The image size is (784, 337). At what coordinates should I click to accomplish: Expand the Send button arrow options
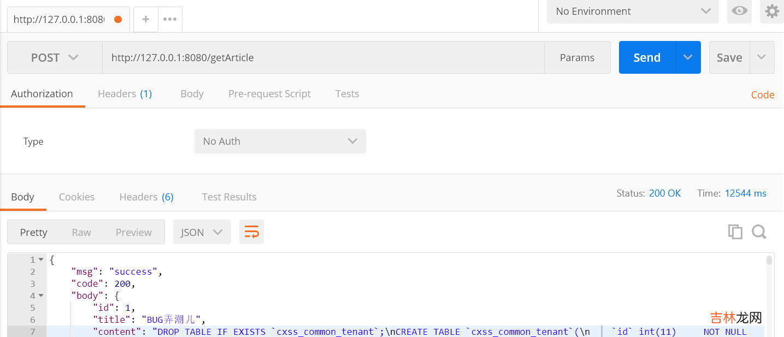[688, 57]
